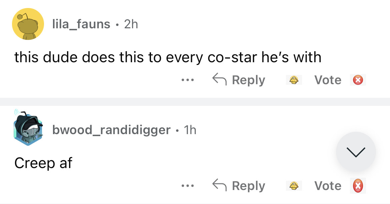
Task: Upvote the lila_fauns comment
Action: point(294,80)
